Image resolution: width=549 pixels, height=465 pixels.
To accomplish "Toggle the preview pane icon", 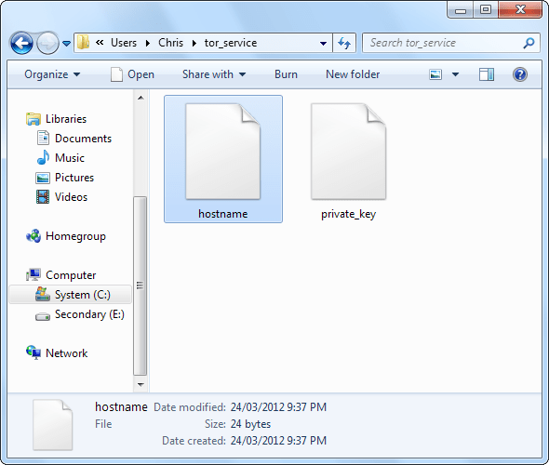I will click(487, 74).
